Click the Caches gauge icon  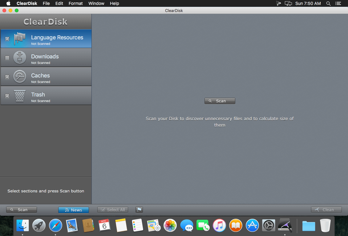(x=20, y=77)
